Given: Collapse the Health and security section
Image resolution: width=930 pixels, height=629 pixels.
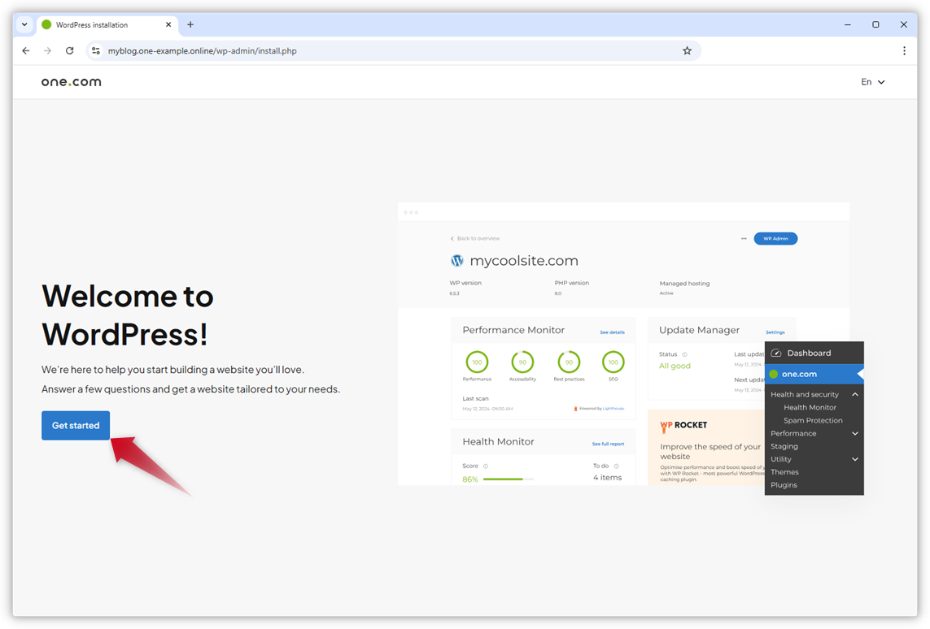Looking at the screenshot, I should pos(855,395).
